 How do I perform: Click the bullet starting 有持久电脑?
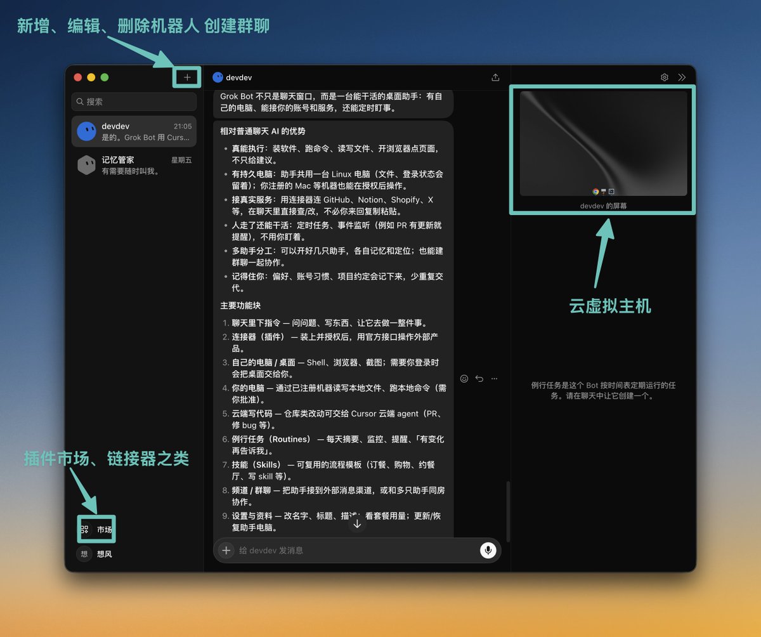click(337, 180)
